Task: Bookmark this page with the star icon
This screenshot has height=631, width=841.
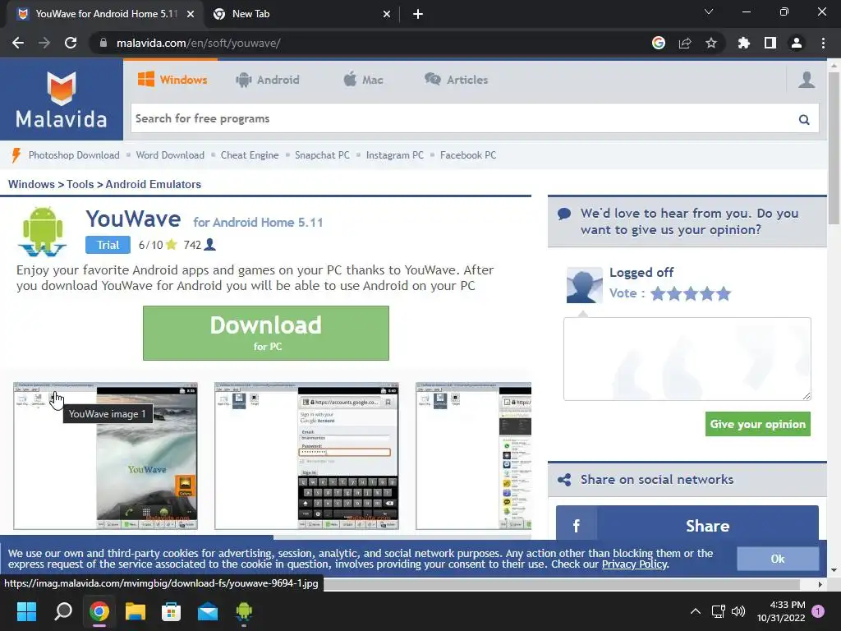Action: (x=711, y=43)
